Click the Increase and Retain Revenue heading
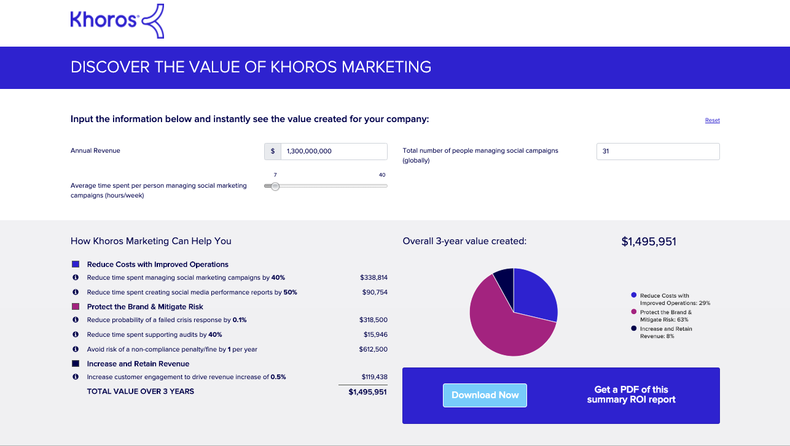790x446 pixels. pyautogui.click(x=138, y=364)
